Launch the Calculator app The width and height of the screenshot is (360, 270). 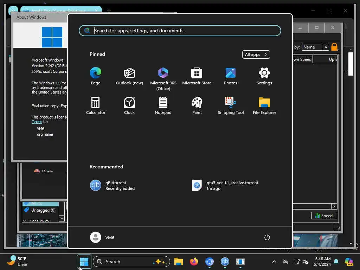pyautogui.click(x=96, y=105)
